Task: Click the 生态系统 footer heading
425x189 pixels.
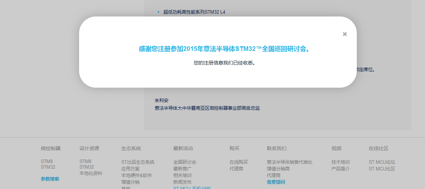Action: tap(131, 149)
